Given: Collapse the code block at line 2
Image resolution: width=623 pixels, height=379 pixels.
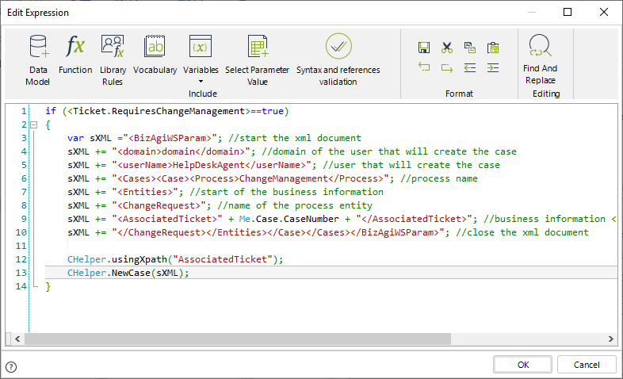Looking at the screenshot, I should click(x=34, y=124).
